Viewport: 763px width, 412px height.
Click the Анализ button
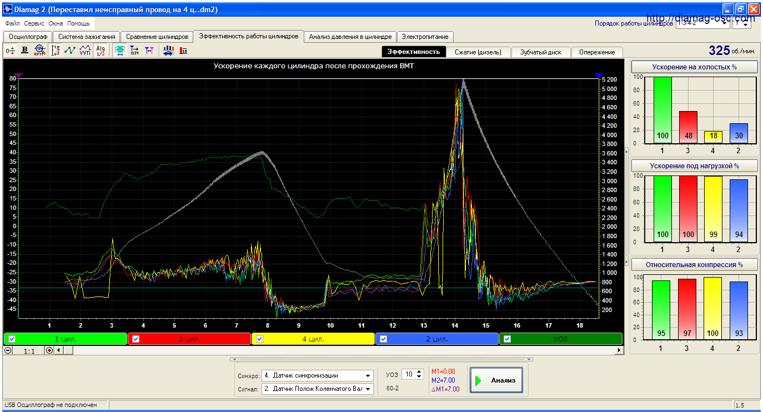(x=496, y=380)
